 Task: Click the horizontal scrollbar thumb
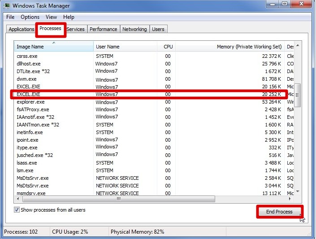pos(119,198)
